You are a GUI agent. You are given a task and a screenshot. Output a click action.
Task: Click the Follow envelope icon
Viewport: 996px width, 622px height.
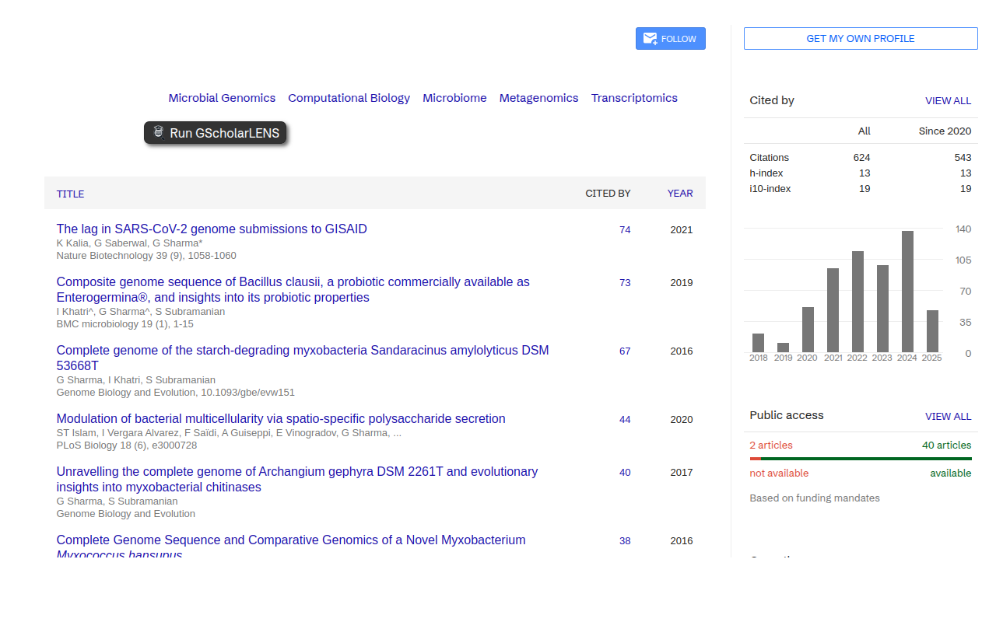649,38
